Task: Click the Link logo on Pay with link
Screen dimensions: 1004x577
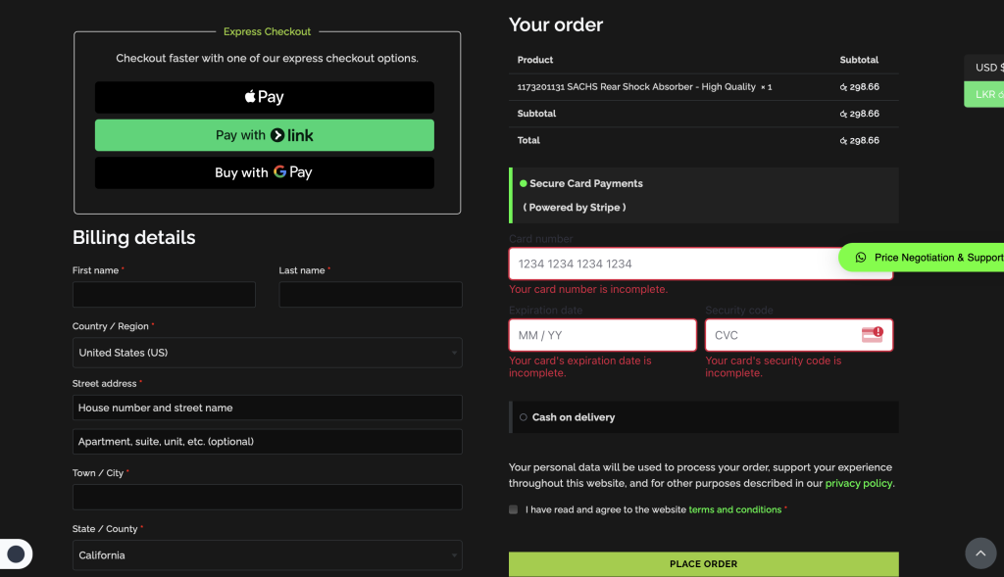Action: click(x=276, y=134)
